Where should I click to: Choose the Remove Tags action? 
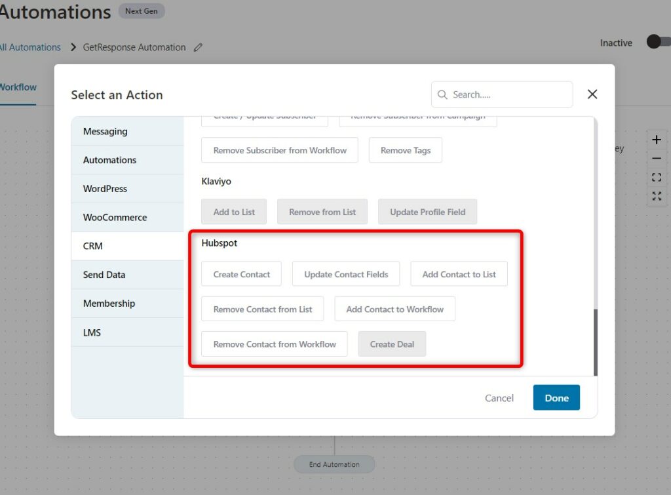[406, 150]
